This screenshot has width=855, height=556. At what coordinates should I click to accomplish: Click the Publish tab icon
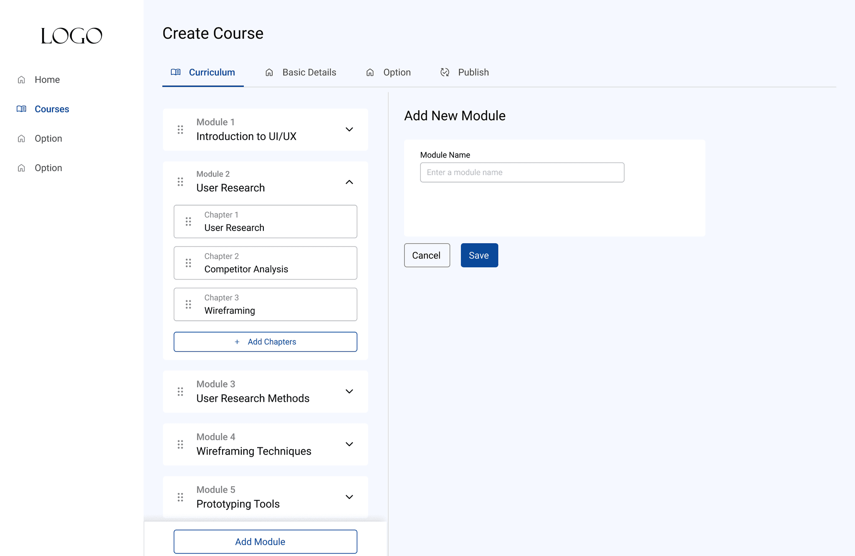coord(445,72)
